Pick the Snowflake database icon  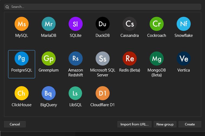[x=184, y=24]
